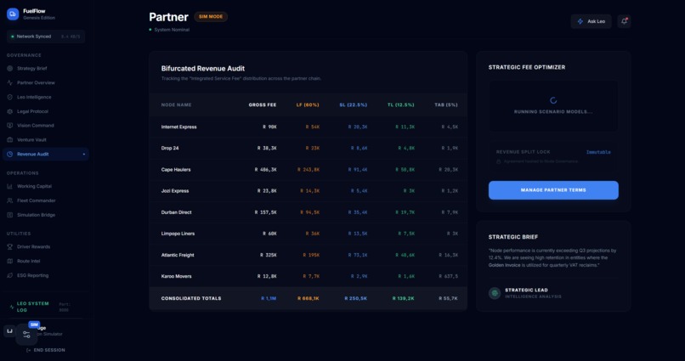
Task: Click the CONSOLIDATED TOTALS label
Action: (191, 299)
